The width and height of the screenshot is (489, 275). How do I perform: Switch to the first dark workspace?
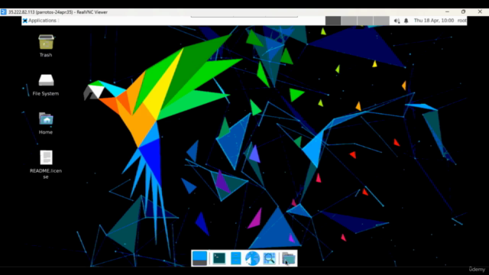(x=333, y=21)
